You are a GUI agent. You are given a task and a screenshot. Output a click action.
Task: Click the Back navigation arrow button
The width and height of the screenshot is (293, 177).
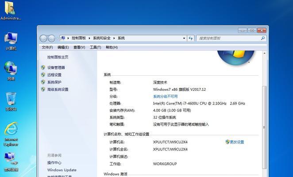pyautogui.click(x=43, y=38)
